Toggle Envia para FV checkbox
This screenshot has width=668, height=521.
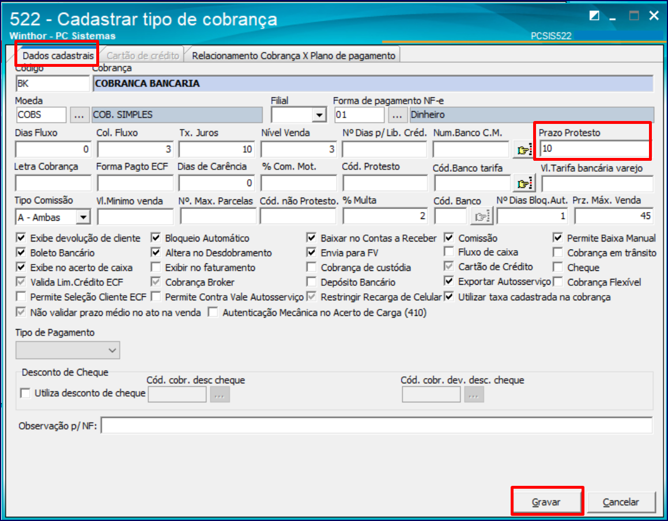pos(311,252)
